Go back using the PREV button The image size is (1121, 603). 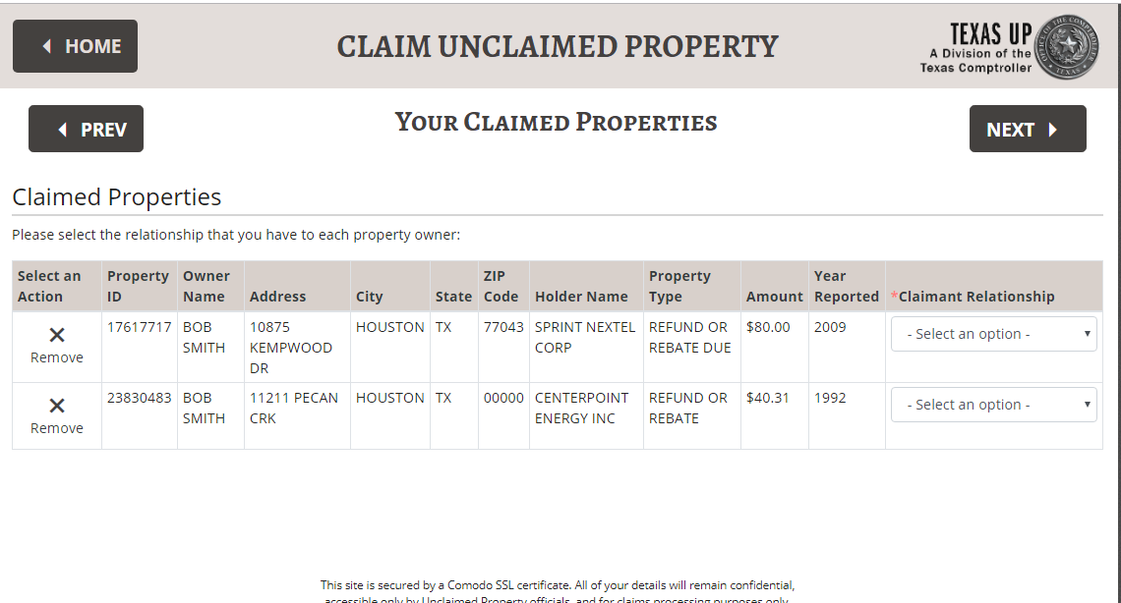(86, 128)
